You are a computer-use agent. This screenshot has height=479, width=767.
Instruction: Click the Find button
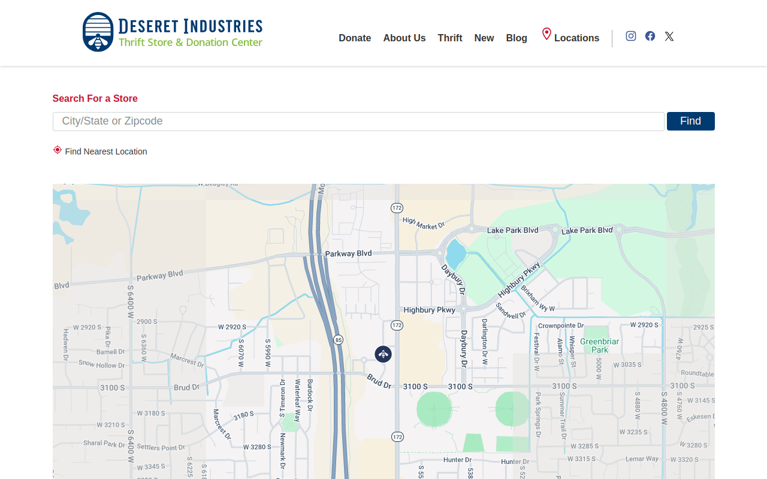pyautogui.click(x=691, y=121)
